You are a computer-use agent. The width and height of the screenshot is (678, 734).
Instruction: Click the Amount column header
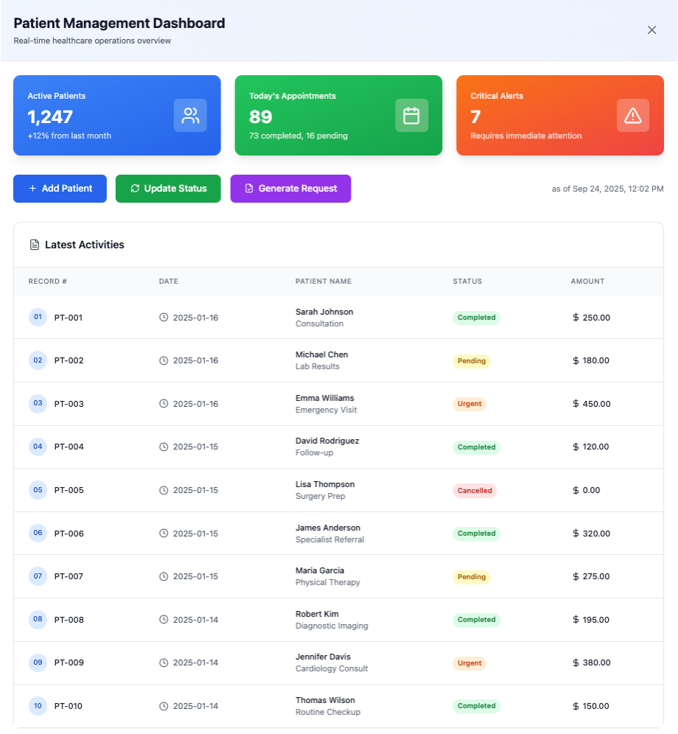click(587, 282)
